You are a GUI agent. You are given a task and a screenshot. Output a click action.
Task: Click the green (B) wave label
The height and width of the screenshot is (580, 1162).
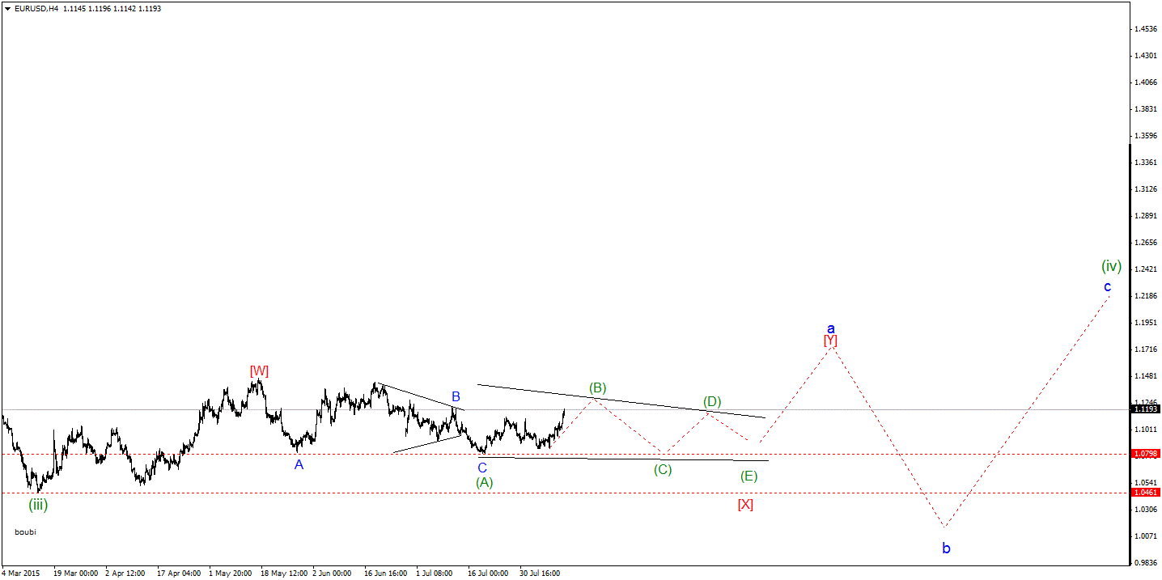pos(597,387)
